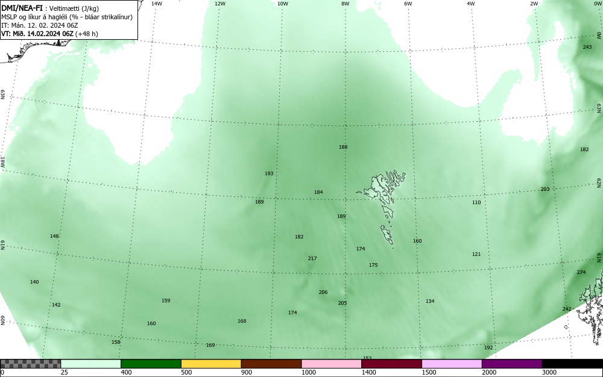The height and width of the screenshot is (377, 603).
Task: Select the MSLP og líkur á hagléli line
Action: click(x=67, y=17)
